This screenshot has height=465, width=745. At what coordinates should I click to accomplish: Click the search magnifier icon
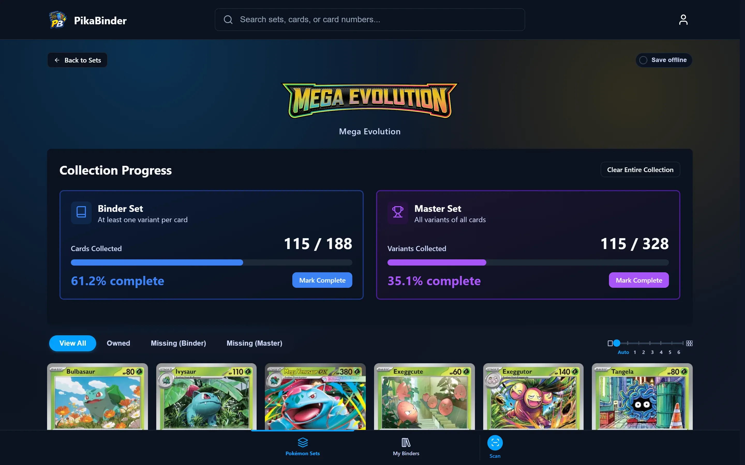pyautogui.click(x=228, y=20)
